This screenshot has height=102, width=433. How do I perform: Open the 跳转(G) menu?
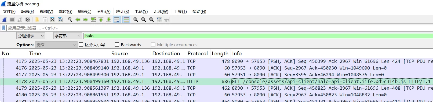point(66,11)
